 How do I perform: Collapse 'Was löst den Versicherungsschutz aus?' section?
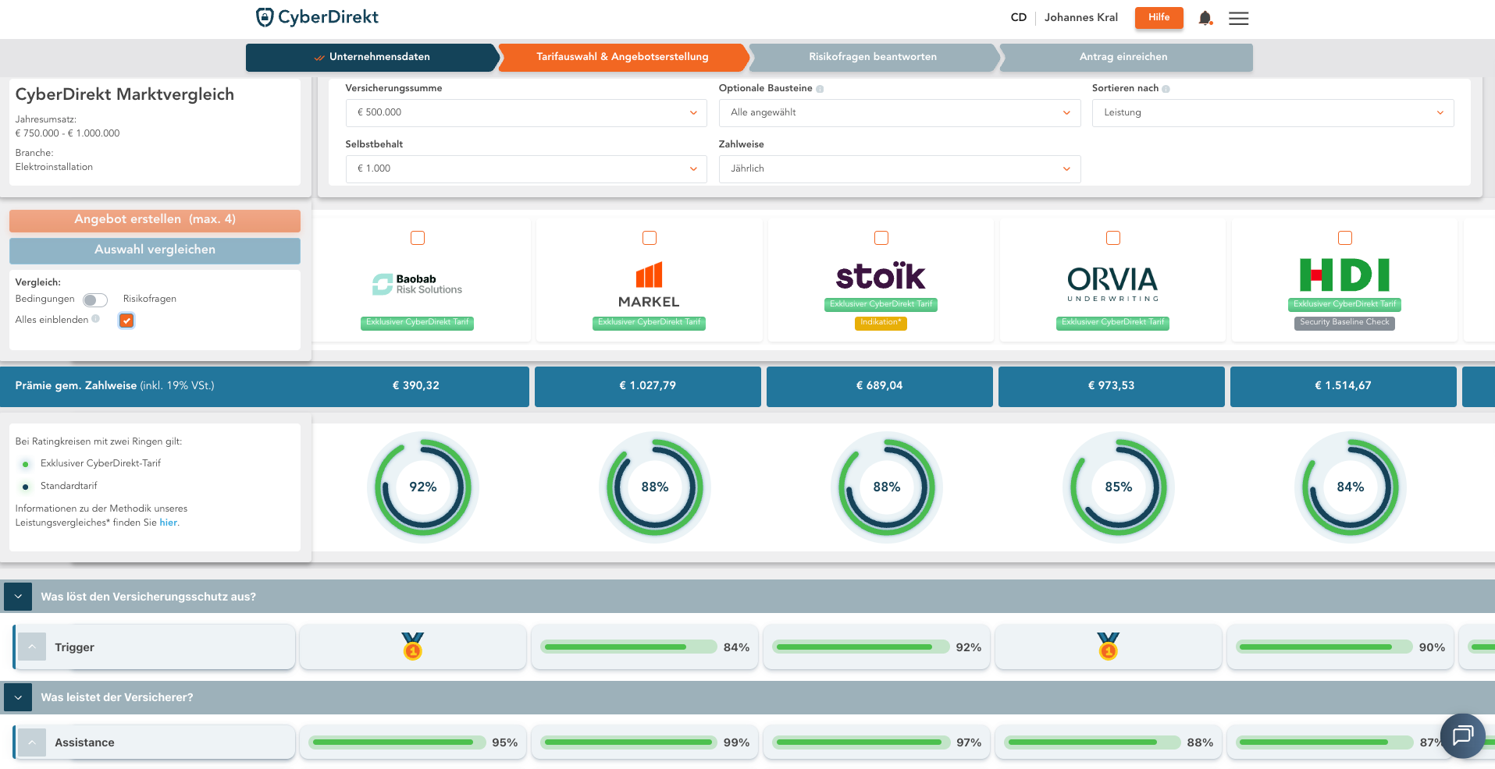click(18, 597)
